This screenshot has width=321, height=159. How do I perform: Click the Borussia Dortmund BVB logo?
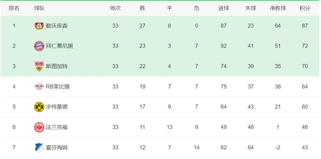(x=39, y=107)
